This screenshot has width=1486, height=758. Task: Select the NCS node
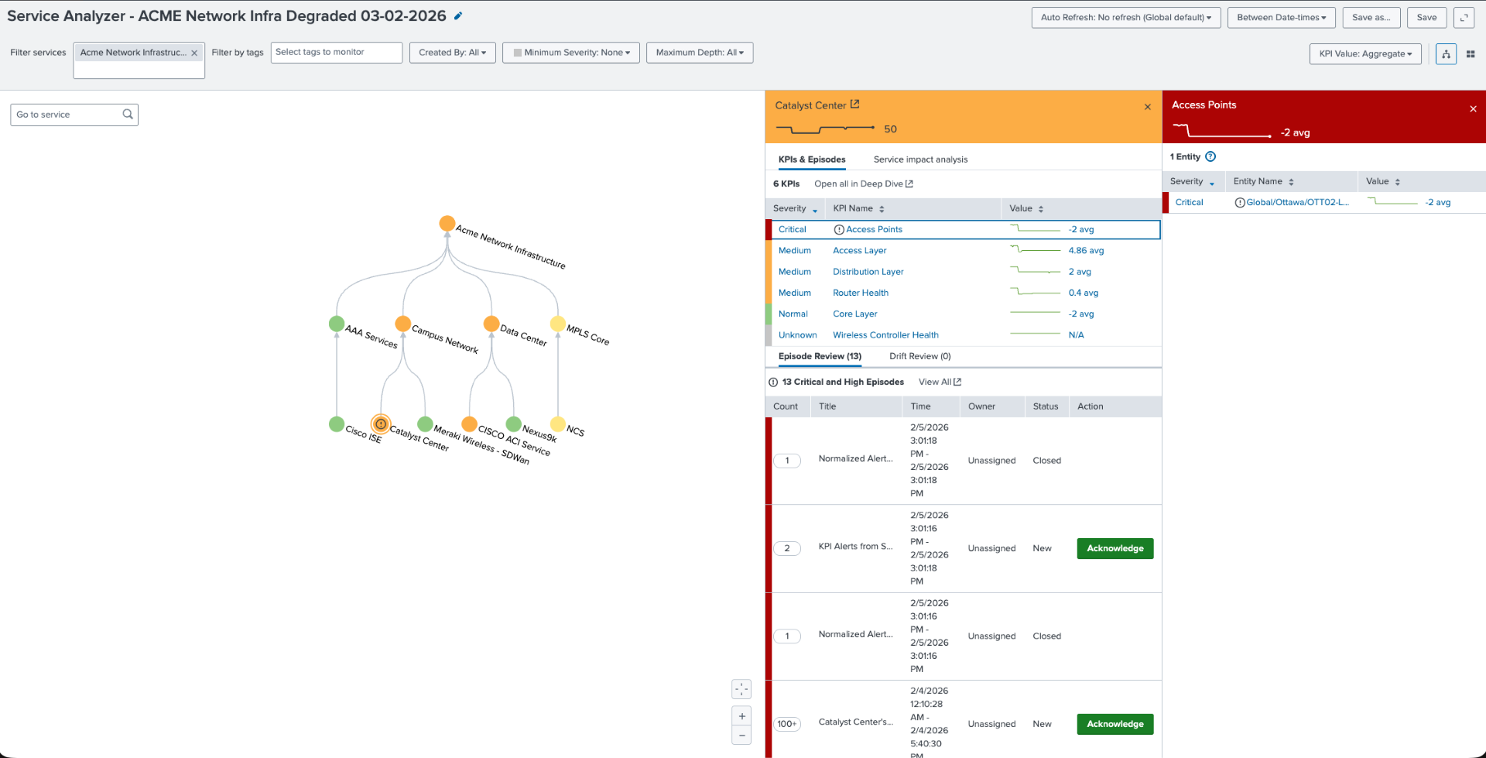coord(558,424)
